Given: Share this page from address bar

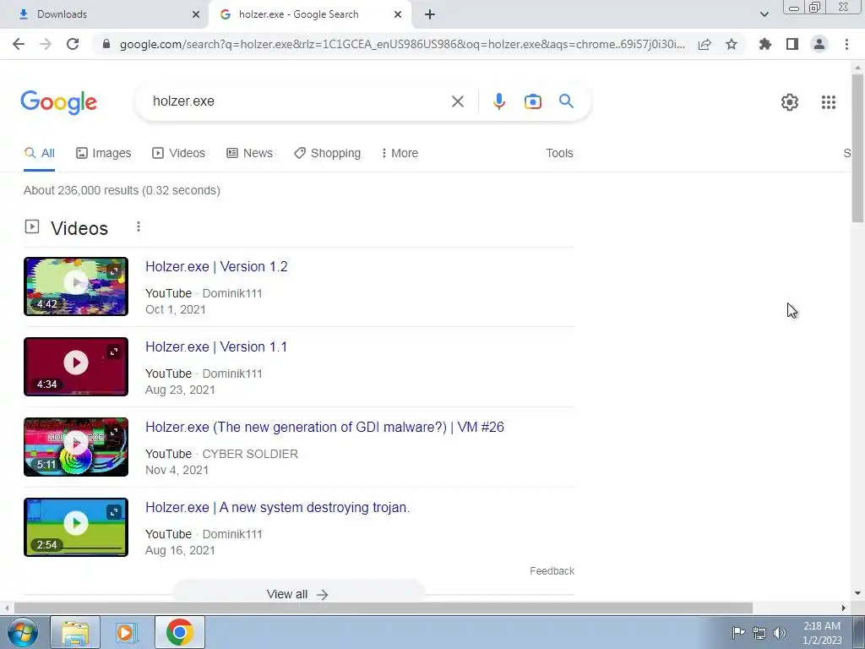Looking at the screenshot, I should coord(705,44).
